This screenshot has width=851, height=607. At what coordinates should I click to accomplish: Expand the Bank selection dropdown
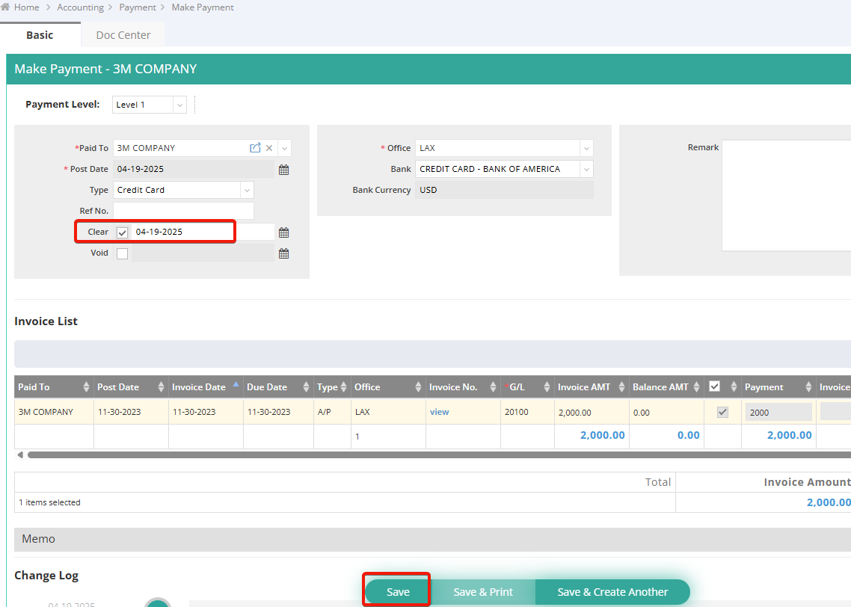click(x=586, y=169)
